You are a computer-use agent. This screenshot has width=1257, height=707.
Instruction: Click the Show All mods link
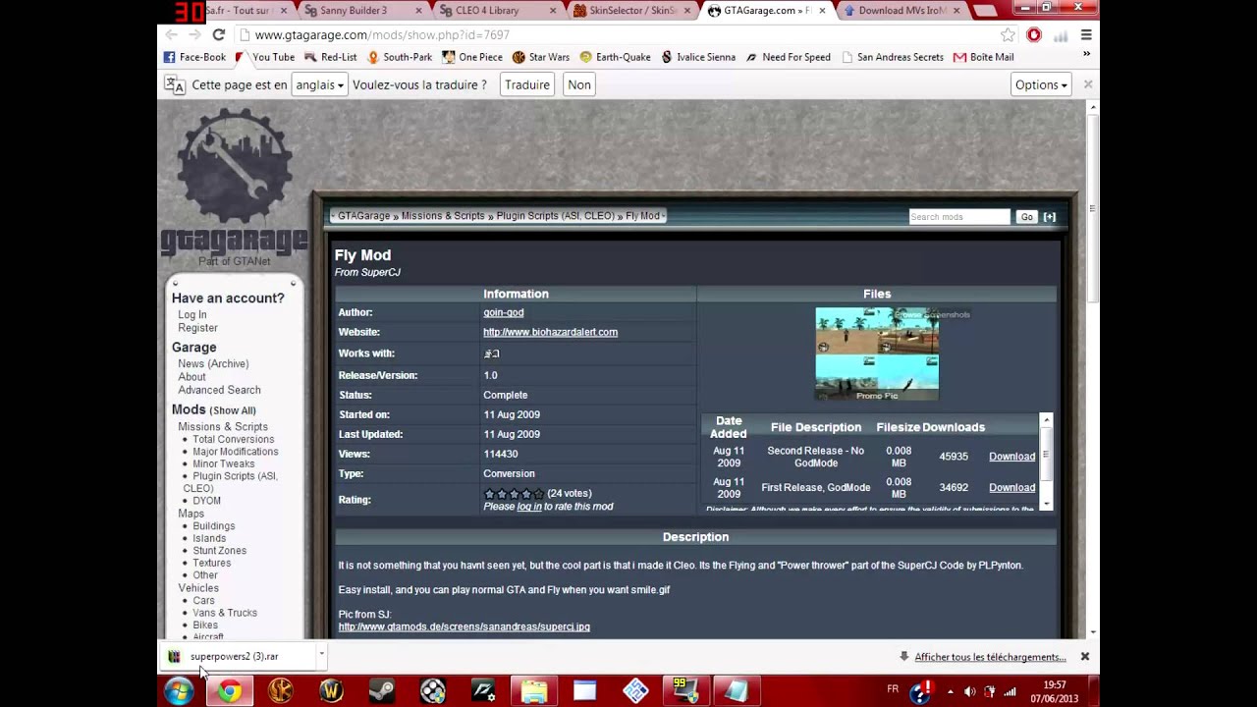coord(233,410)
